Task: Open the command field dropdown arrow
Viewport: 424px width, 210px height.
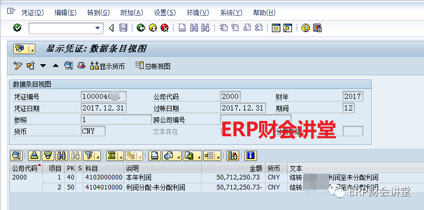Action: click(97, 28)
